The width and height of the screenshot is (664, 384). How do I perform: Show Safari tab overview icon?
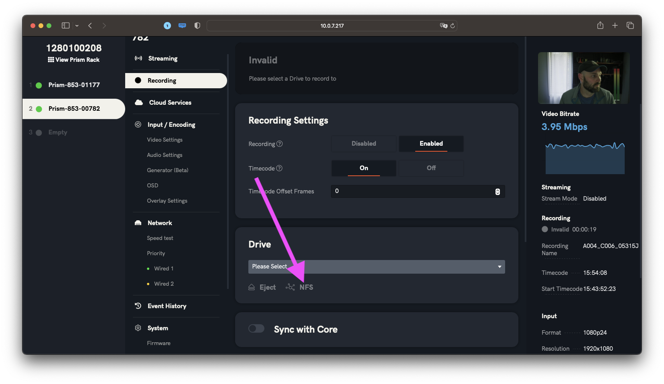pos(630,26)
